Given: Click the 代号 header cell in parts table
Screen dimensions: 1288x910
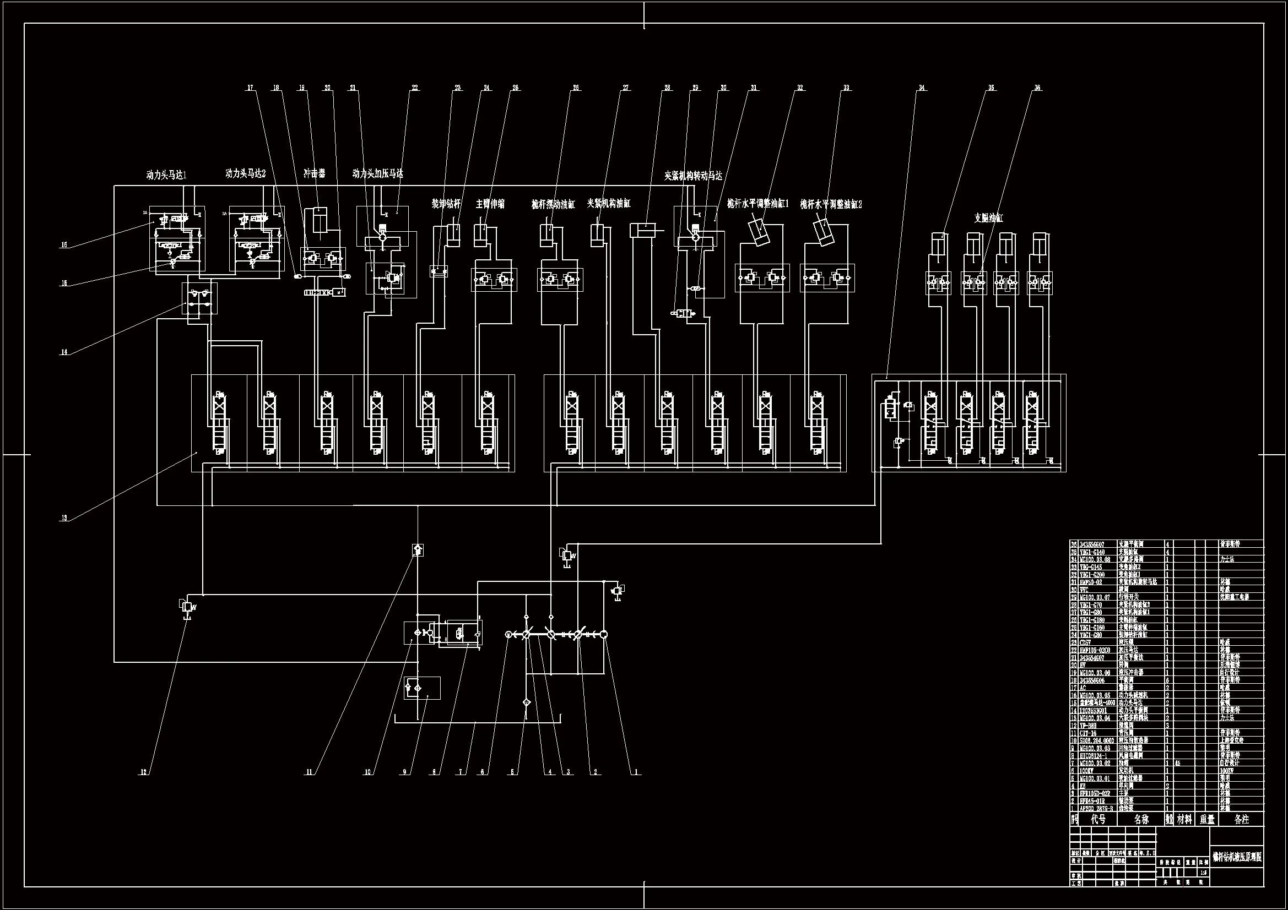Looking at the screenshot, I should pyautogui.click(x=1098, y=819).
